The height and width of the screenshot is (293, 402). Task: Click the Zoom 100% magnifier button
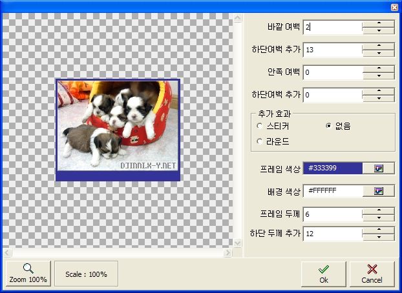(28, 274)
